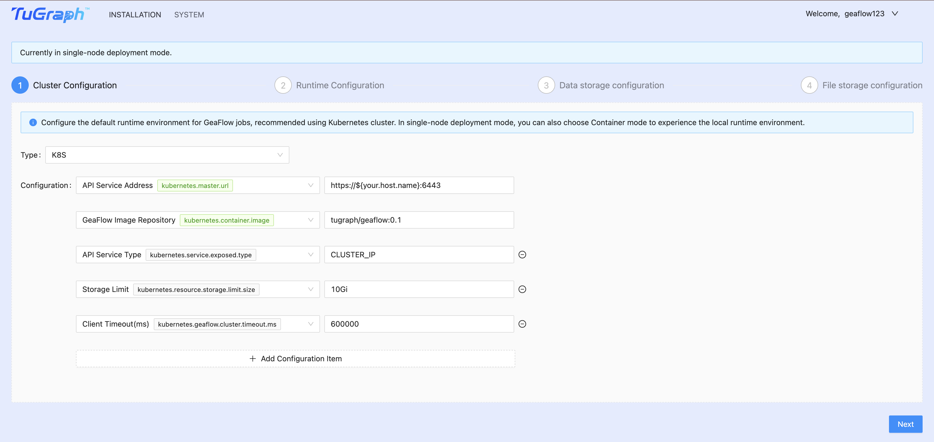The width and height of the screenshot is (934, 442).
Task: Edit the CLUSTER_IP value field
Action: pos(419,255)
